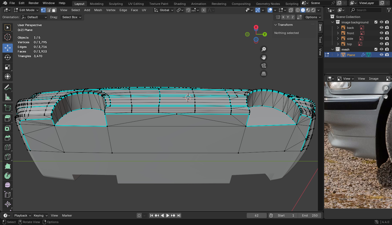Toggle X-ray display in viewport header
The width and height of the screenshot is (392, 225).
(291, 10)
